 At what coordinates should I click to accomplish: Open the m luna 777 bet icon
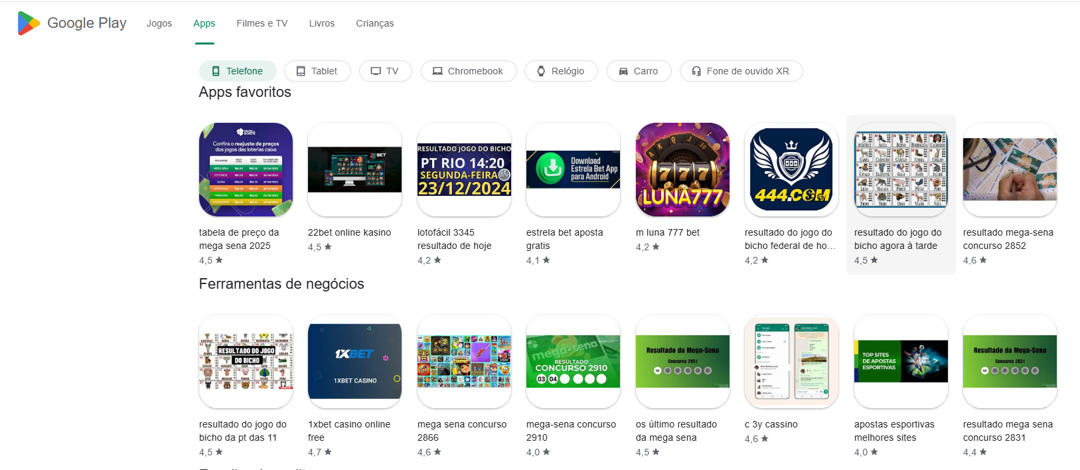(682, 169)
